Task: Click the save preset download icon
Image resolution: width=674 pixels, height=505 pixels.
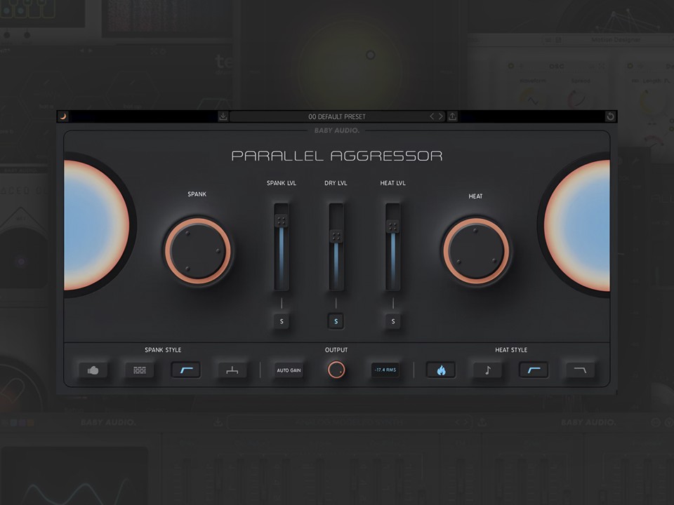Action: click(x=223, y=116)
